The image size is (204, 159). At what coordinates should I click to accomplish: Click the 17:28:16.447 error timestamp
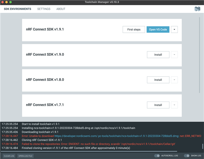coord(10,136)
